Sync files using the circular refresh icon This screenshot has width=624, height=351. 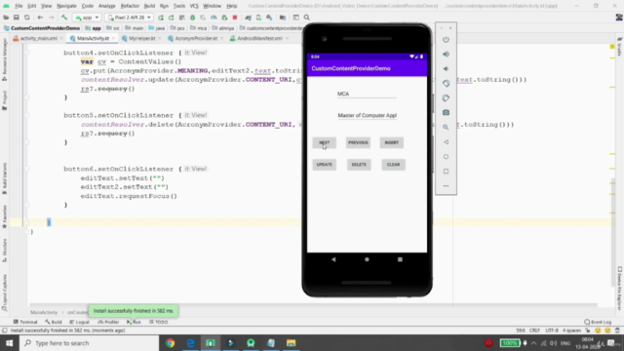[27, 18]
